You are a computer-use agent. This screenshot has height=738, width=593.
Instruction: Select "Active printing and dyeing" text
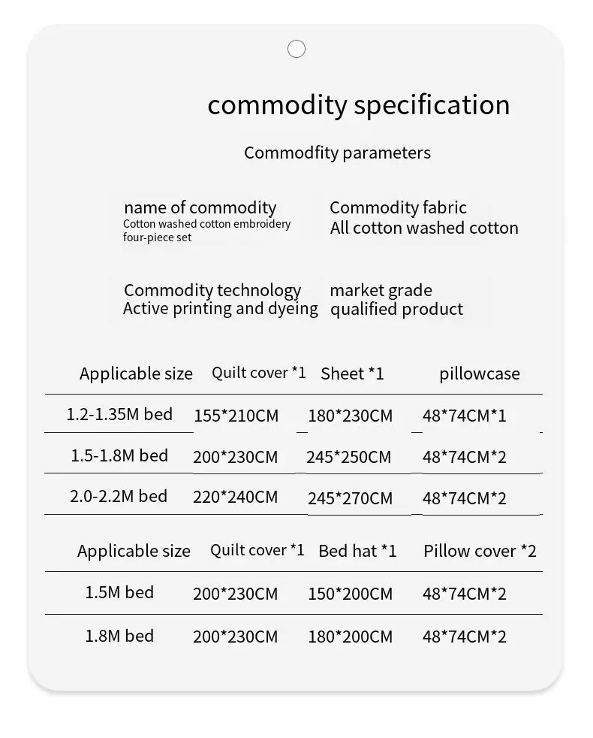pos(221,309)
